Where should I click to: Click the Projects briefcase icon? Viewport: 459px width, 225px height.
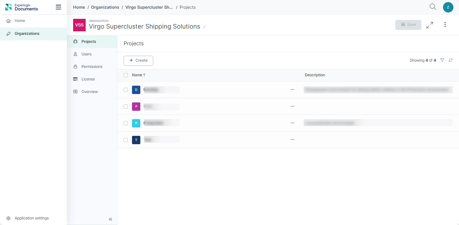tap(75, 41)
